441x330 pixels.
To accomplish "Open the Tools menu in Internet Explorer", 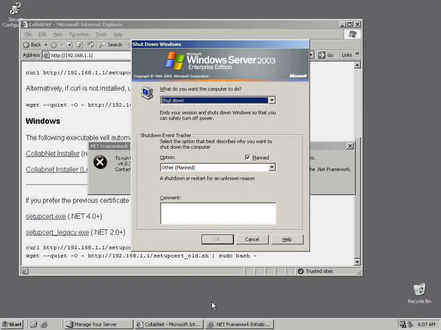I will [x=101, y=34].
